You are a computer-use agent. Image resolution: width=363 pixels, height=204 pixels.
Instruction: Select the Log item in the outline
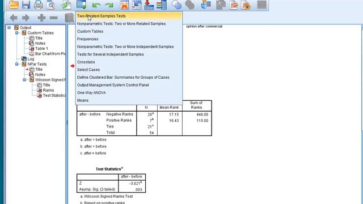click(31, 59)
